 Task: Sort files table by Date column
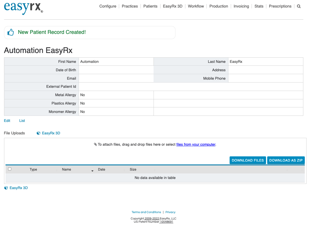click(102, 169)
